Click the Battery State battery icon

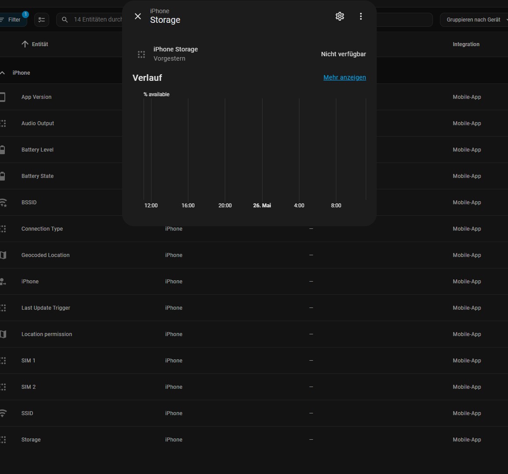click(3, 176)
